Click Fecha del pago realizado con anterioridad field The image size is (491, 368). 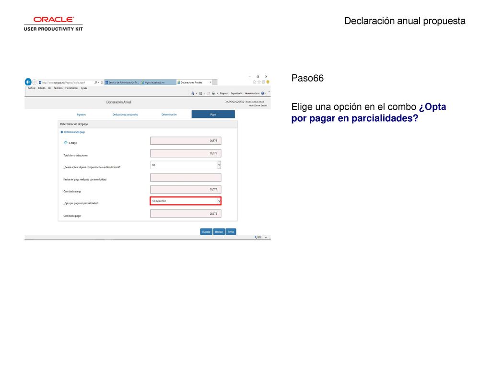186,177
